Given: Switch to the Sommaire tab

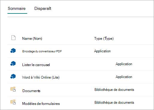Looking at the screenshot, I should (x=17, y=8).
